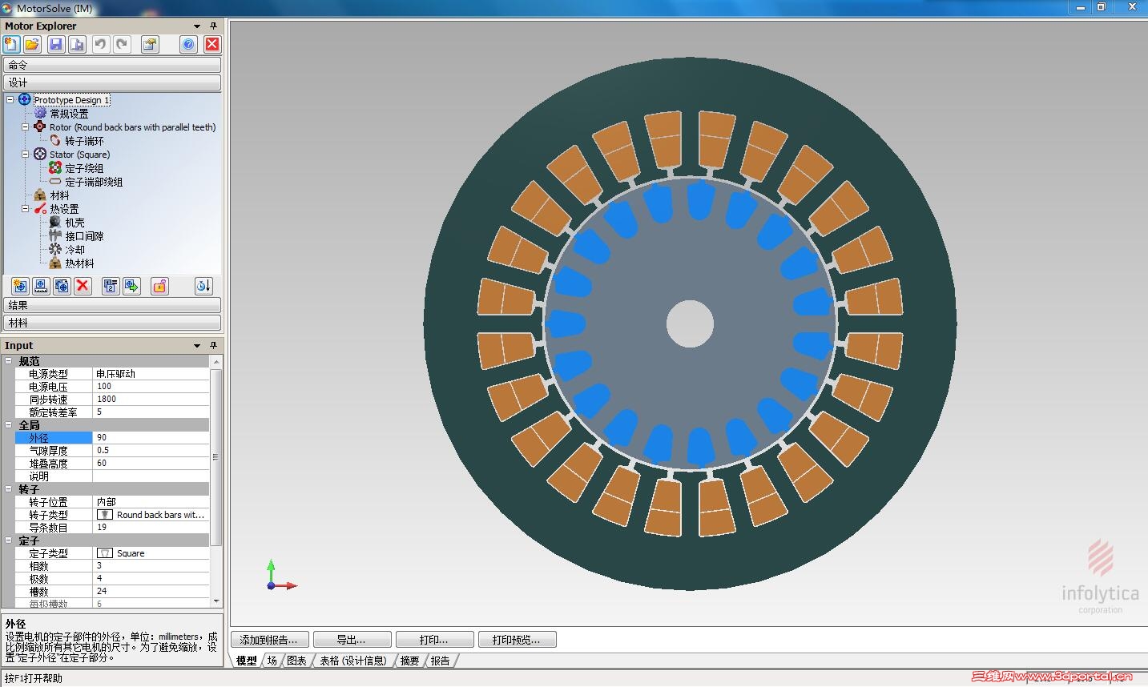Select the 接口间隙 tree item
1148x687 pixels.
pyautogui.click(x=84, y=236)
